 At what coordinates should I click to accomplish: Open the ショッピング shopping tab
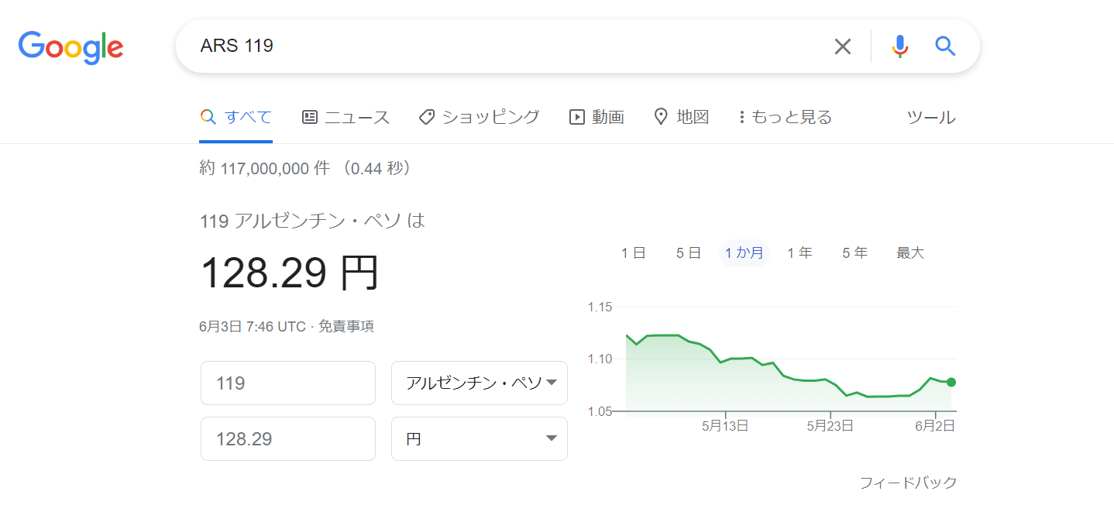[479, 117]
